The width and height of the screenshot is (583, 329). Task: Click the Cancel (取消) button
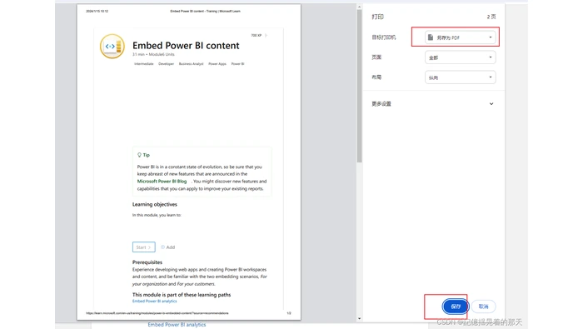(483, 307)
